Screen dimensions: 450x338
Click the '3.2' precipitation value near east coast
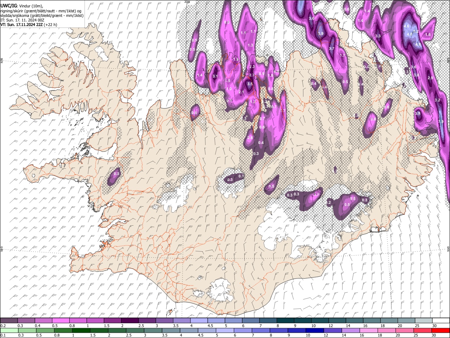click(x=437, y=100)
